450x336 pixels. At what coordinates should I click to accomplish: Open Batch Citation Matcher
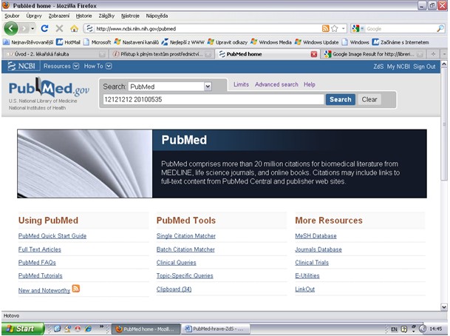point(185,249)
